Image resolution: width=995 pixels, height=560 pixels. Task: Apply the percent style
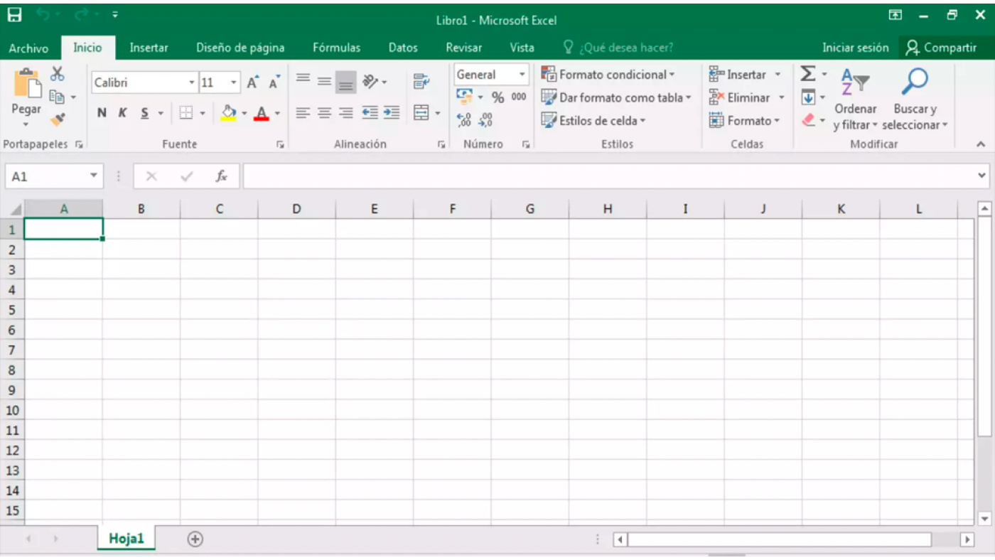pyautogui.click(x=497, y=97)
